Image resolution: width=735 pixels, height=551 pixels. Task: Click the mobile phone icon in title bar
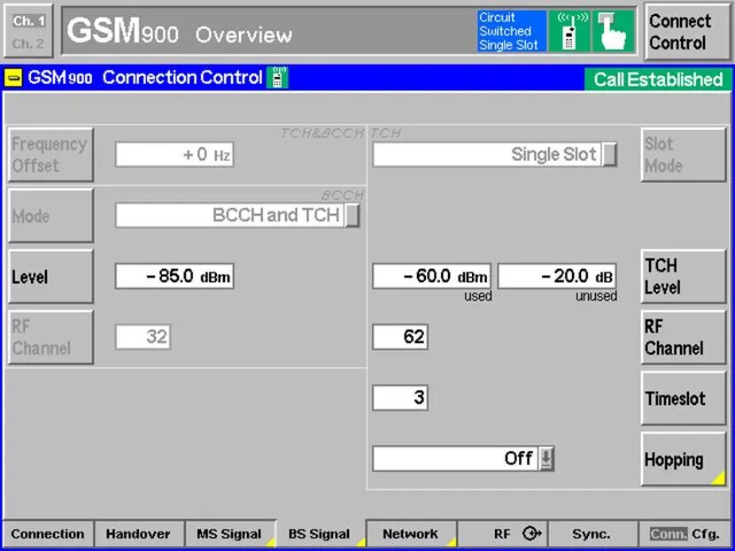click(x=277, y=77)
